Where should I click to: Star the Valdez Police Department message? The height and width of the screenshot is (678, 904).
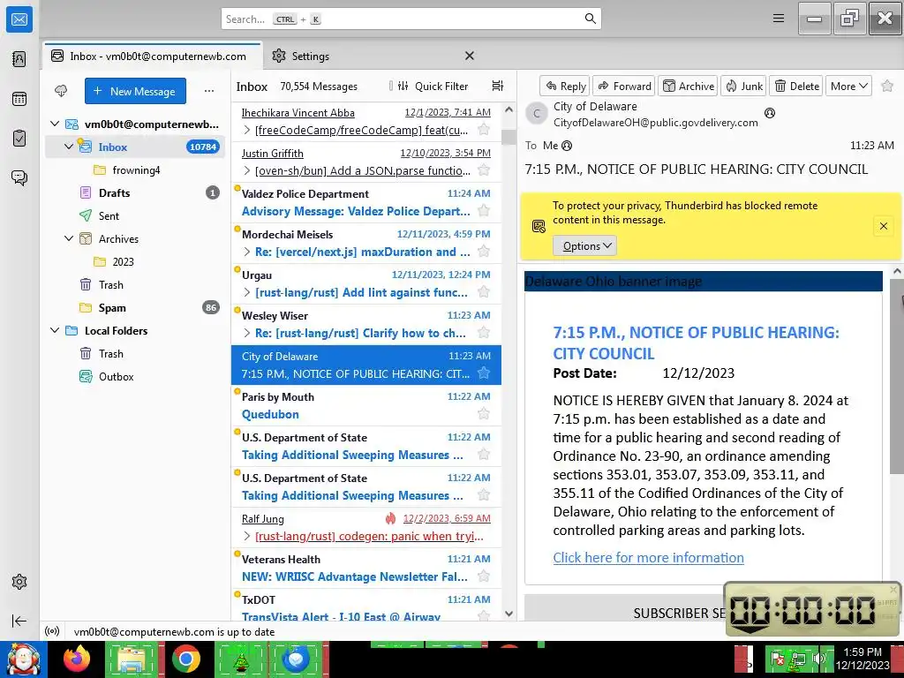(x=484, y=210)
